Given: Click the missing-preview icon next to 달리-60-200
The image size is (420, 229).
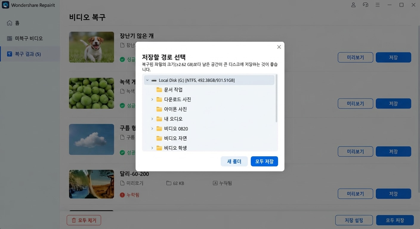Looking at the screenshot, I should tap(215, 183).
